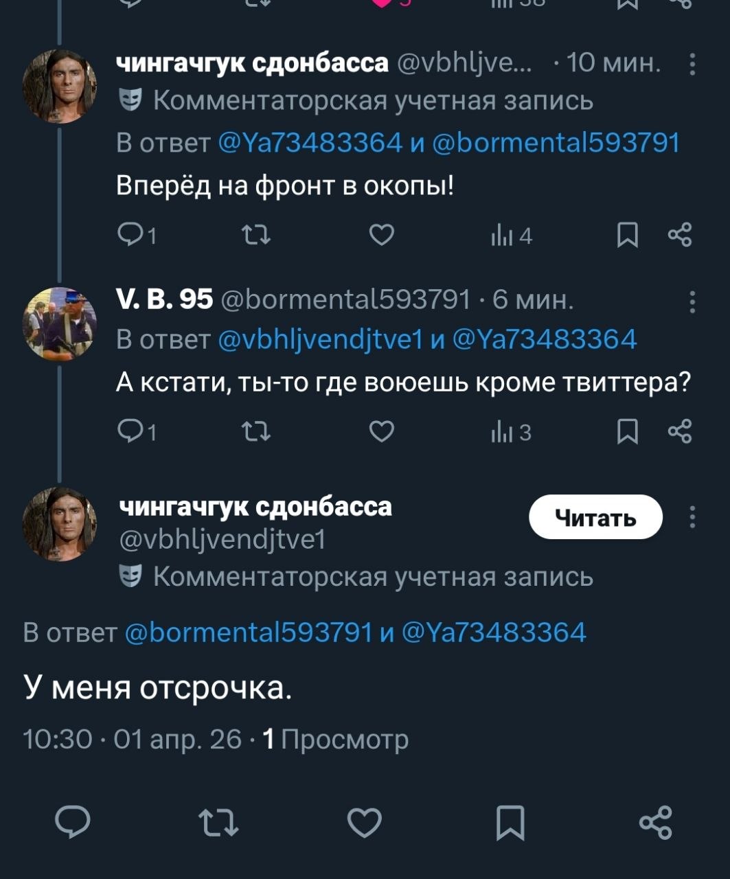
Task: Open more options for the main tweet
Action: 692,517
